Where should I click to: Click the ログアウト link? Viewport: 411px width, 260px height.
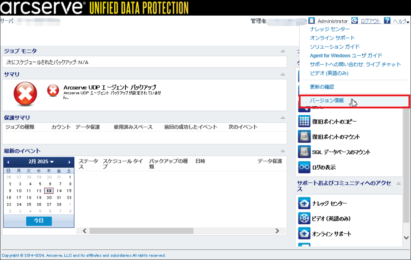(370, 21)
